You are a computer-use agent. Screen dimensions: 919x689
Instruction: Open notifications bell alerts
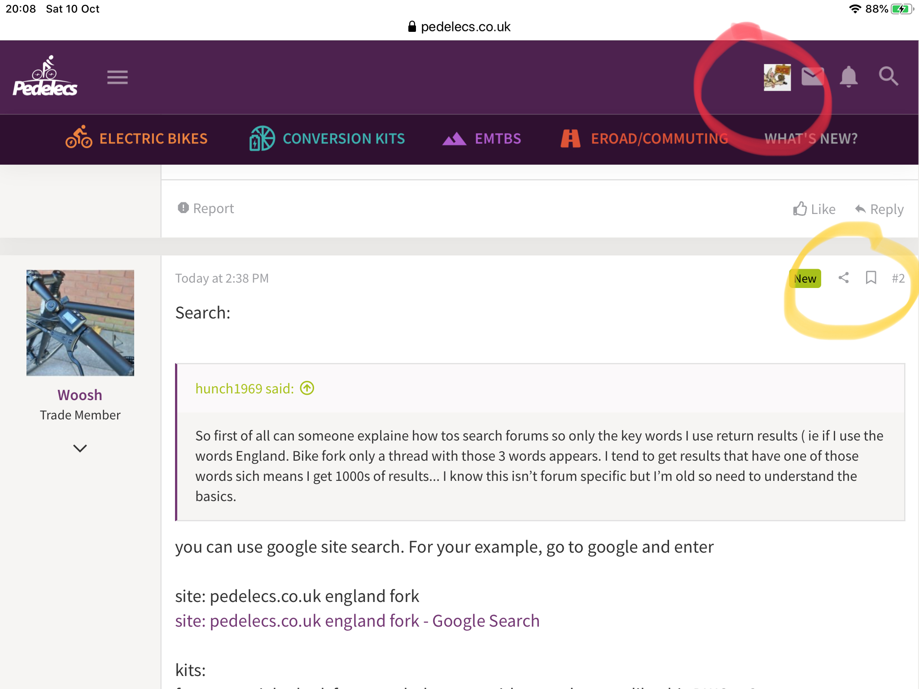[x=848, y=77]
